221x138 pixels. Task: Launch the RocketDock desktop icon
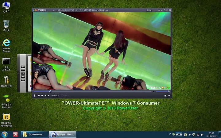pos(6,120)
